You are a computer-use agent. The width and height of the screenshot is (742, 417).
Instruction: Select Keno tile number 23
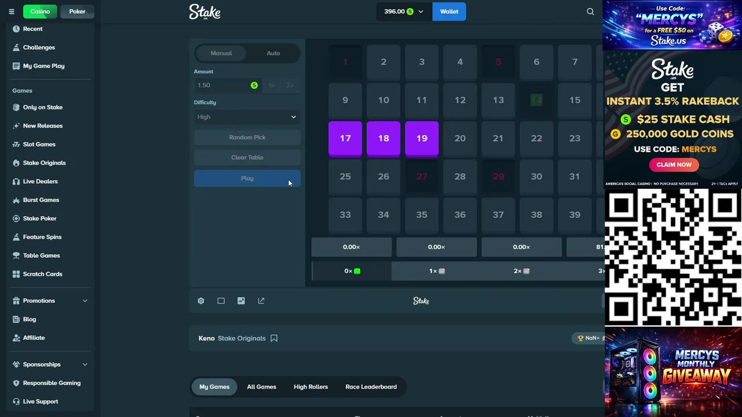click(x=575, y=138)
